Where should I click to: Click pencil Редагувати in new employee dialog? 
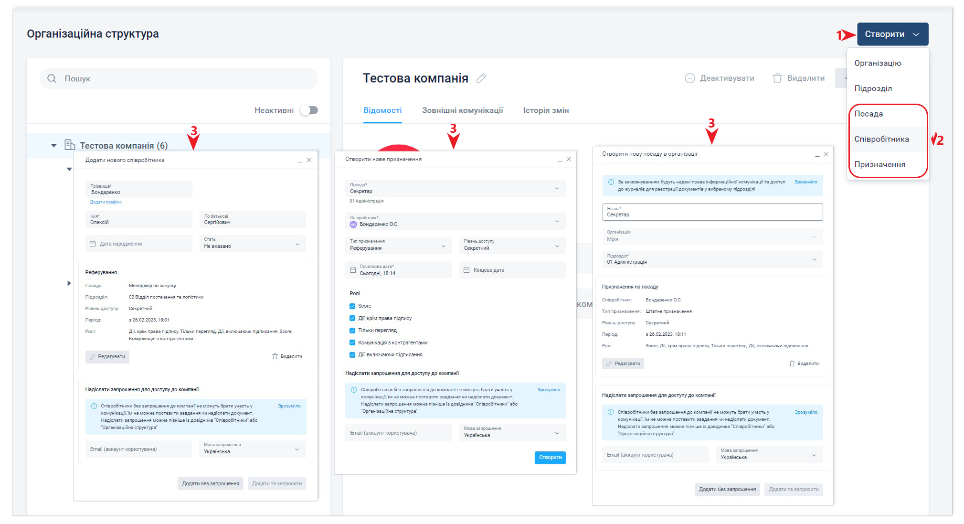click(x=107, y=356)
